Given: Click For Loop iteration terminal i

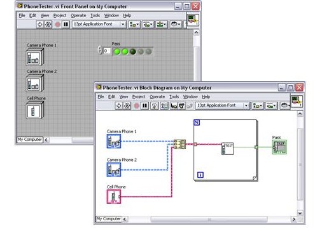Looking at the screenshot, I should 200,175.
